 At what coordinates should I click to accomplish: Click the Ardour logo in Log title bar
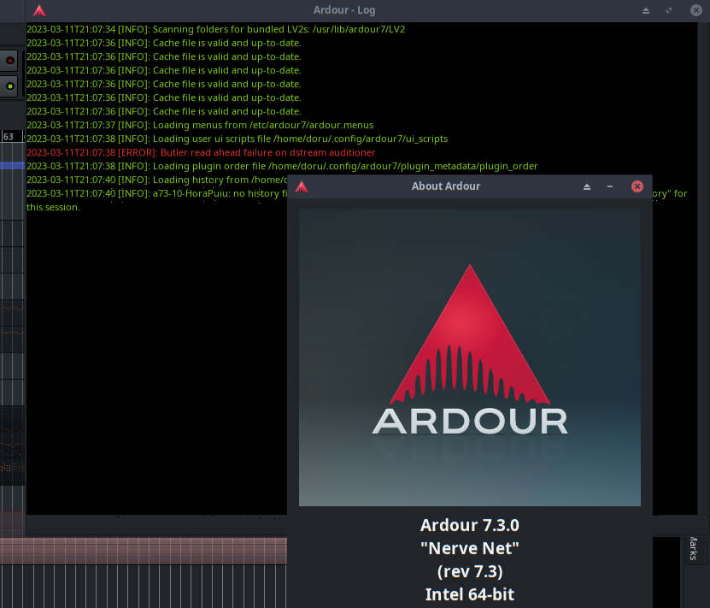click(x=39, y=11)
